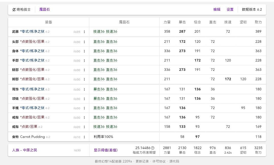Click the 食物 row options icon
Viewport: 274px width, 165px height.
point(84,137)
